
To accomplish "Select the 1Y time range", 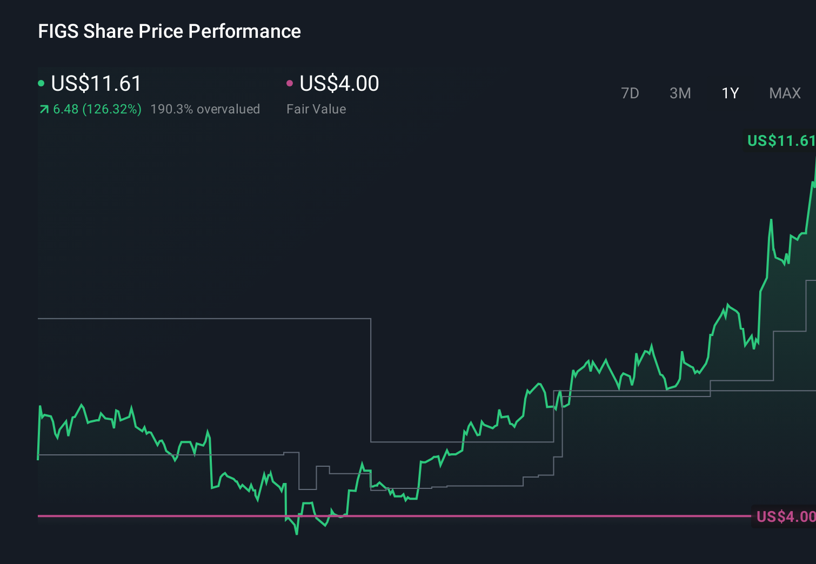I will coord(730,93).
